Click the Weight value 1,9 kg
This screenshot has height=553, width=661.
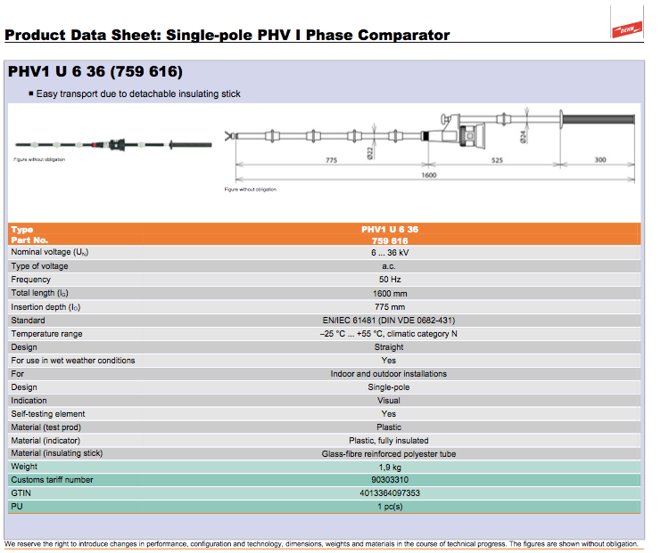(x=389, y=467)
